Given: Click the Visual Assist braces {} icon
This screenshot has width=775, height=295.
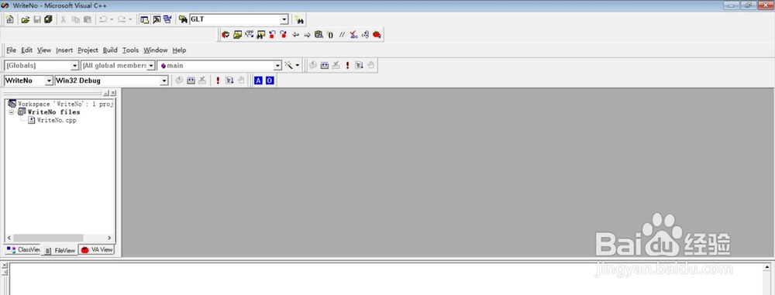Looking at the screenshot, I should point(330,35).
